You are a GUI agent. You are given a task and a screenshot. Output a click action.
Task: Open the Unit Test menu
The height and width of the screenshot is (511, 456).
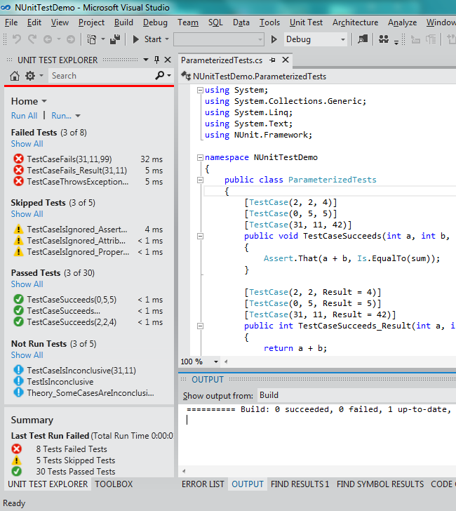tap(305, 22)
